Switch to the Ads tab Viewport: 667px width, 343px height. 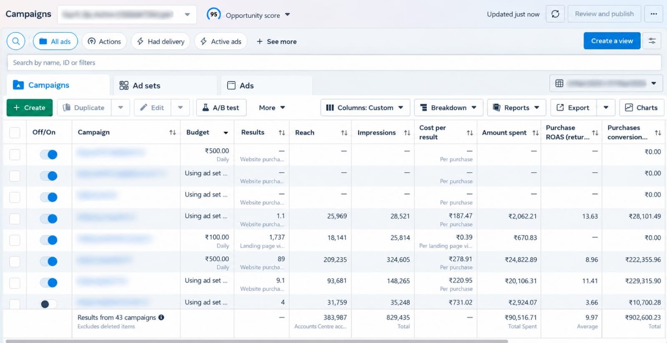pyautogui.click(x=267, y=85)
